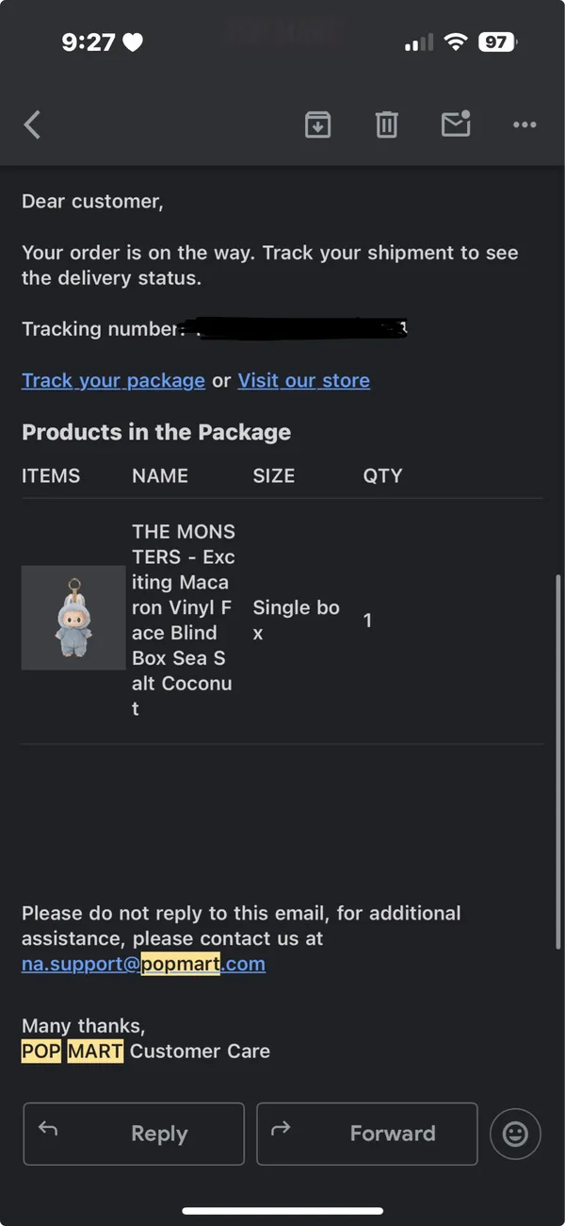Archive this email with the archive icon
The image size is (565, 1226).
318,124
